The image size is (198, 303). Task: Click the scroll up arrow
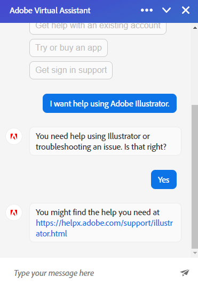click(195, 28)
